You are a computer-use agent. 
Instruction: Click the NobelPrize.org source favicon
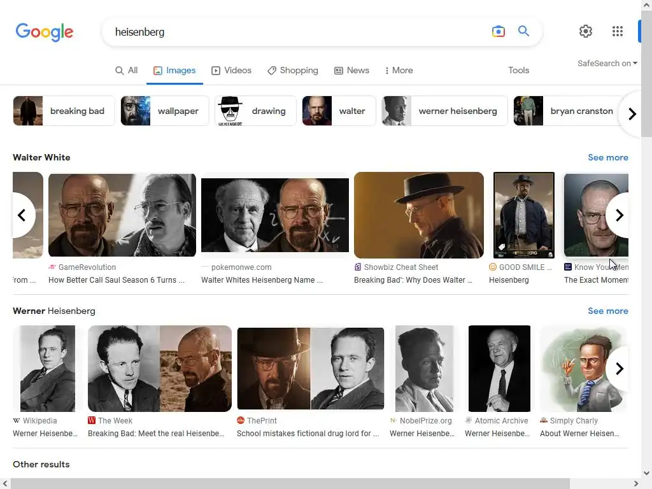(393, 420)
